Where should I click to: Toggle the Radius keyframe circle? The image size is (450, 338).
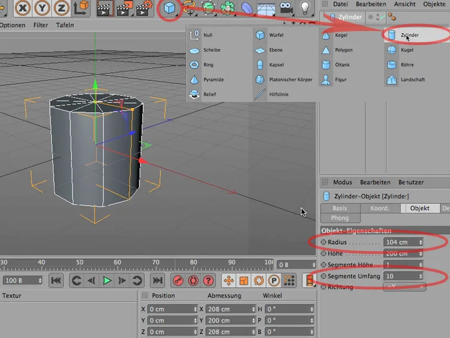pyautogui.click(x=323, y=242)
